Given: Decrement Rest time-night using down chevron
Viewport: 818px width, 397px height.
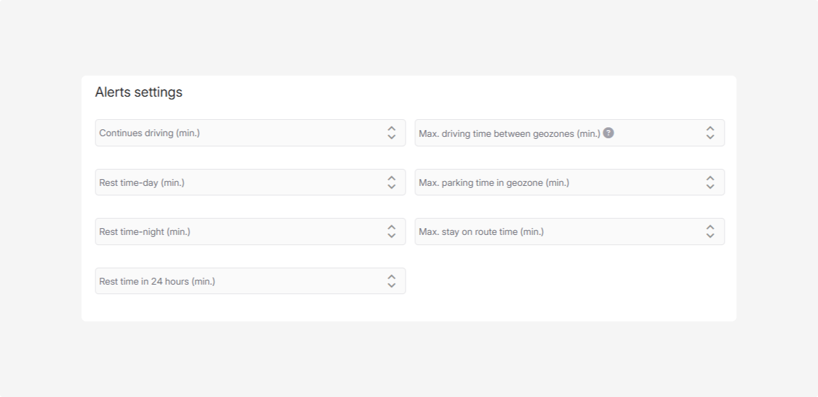Looking at the screenshot, I should tap(391, 236).
